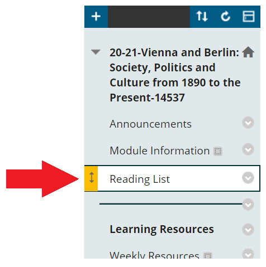Open Announcements options chevron
Viewport: 266px width, 267px height.
[x=248, y=123]
